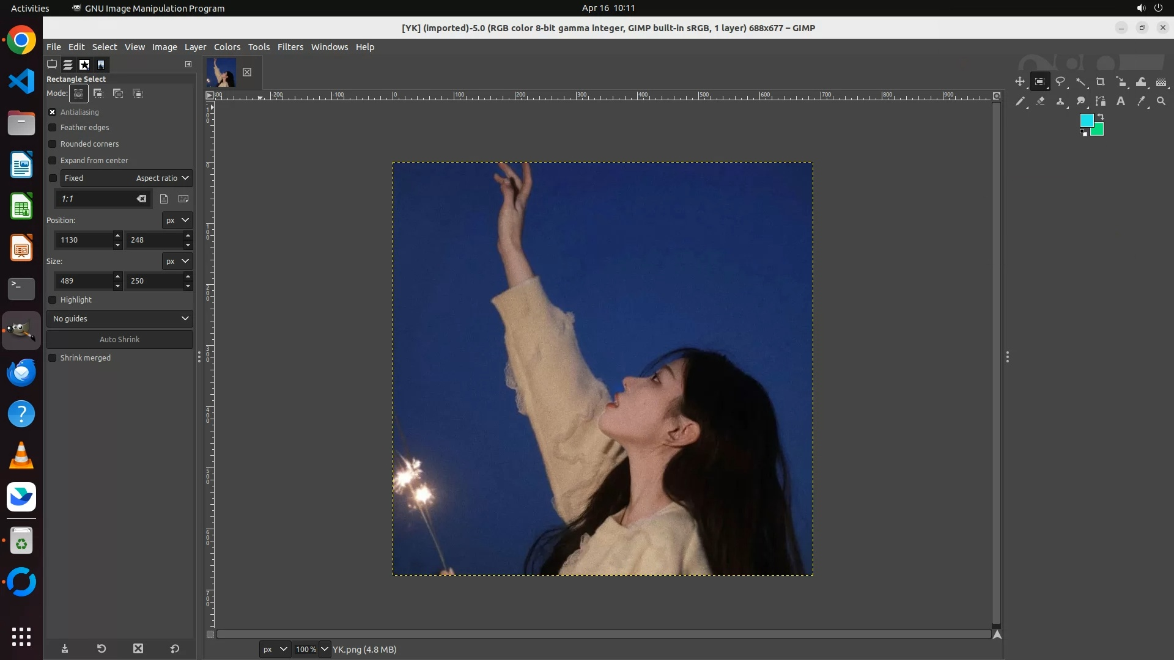Viewport: 1174px width, 660px height.
Task: Disable the Antialiasing checkbox
Action: [x=53, y=112]
